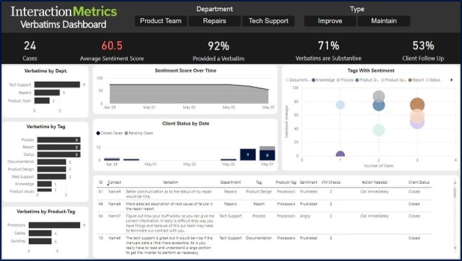Sort table by Tag column header
The width and height of the screenshot is (462, 261).
259,182
